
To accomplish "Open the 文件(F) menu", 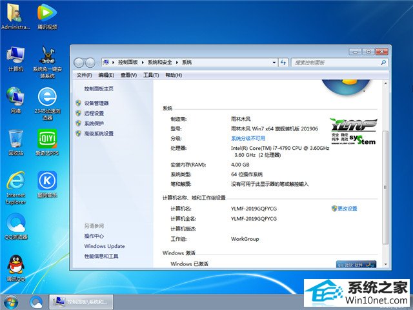I will tap(84, 75).
